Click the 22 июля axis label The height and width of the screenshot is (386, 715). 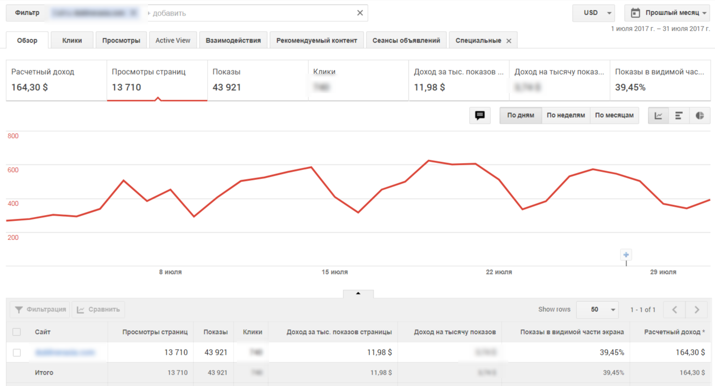point(499,272)
